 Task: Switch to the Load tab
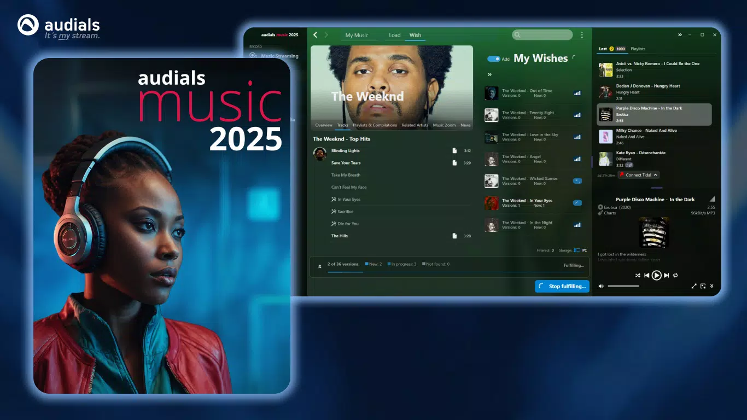pyautogui.click(x=395, y=35)
